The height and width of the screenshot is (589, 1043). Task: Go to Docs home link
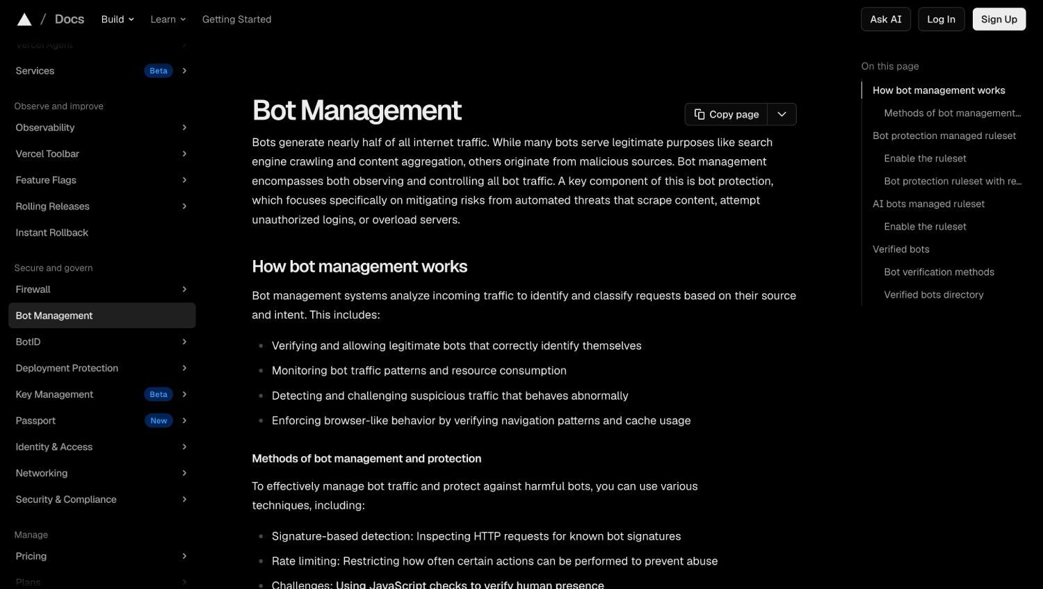(x=70, y=19)
